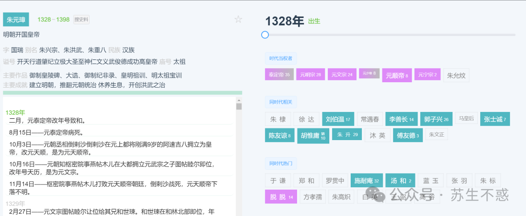The height and width of the screenshot is (216, 526).
Task: Open the 施耐庵 32 tag
Action: (x=367, y=180)
